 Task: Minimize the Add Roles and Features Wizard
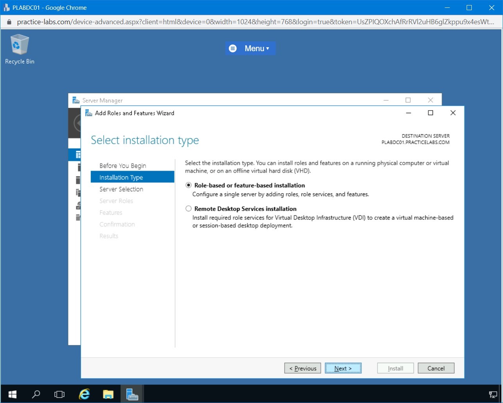409,113
